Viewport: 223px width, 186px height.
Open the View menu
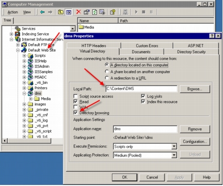[x=27, y=12]
